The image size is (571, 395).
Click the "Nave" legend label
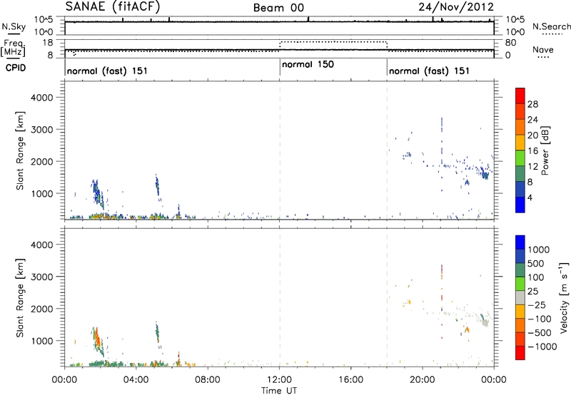(x=543, y=49)
